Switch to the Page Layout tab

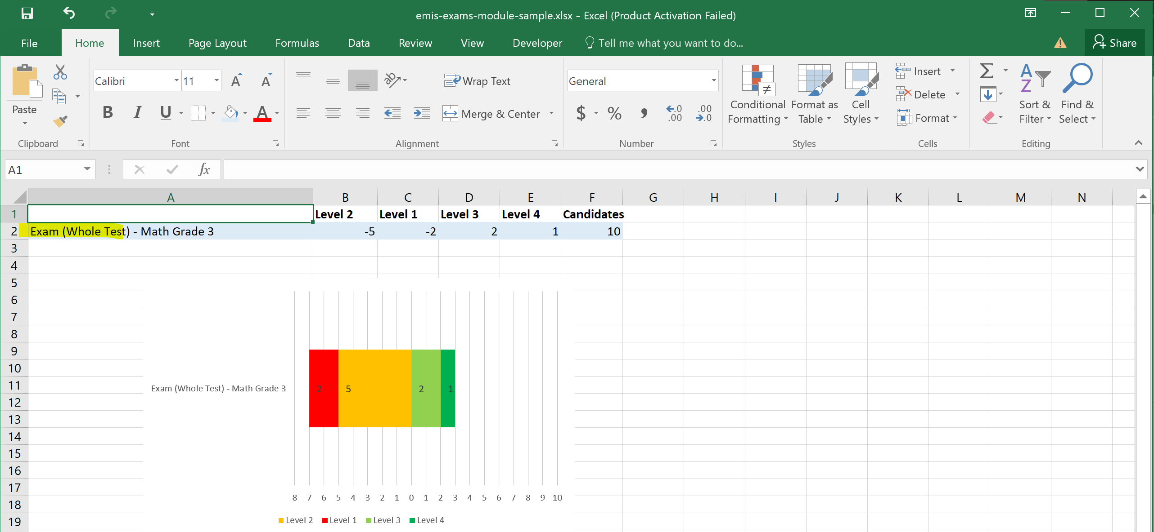[217, 43]
